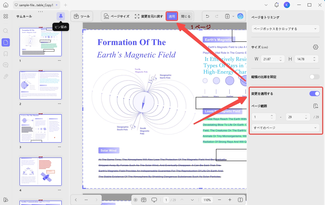
Task: Click the 適用 apply button
Action: click(x=172, y=16)
